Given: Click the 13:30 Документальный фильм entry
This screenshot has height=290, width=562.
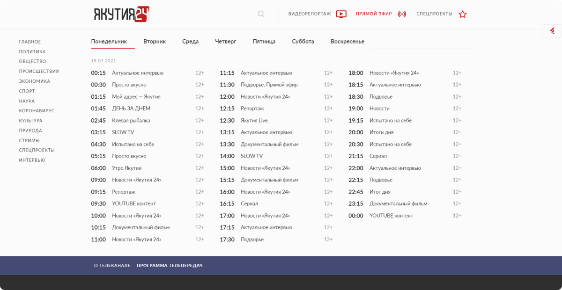Looking at the screenshot, I should [276, 145].
